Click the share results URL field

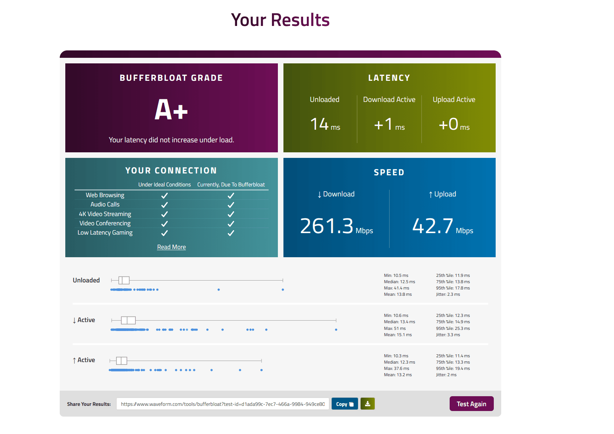[x=223, y=404]
